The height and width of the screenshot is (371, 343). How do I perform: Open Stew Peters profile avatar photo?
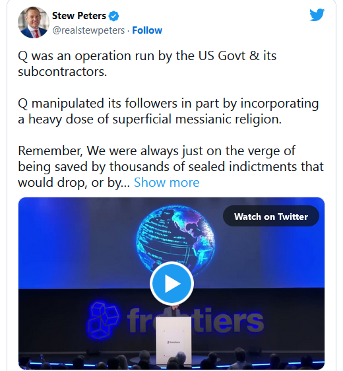coord(34,22)
